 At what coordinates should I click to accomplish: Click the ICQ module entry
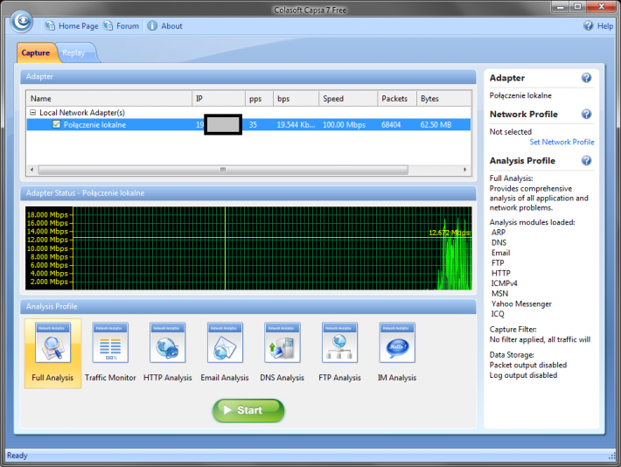(498, 314)
